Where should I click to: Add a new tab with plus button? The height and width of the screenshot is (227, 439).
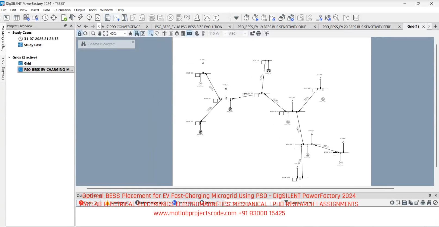(435, 26)
